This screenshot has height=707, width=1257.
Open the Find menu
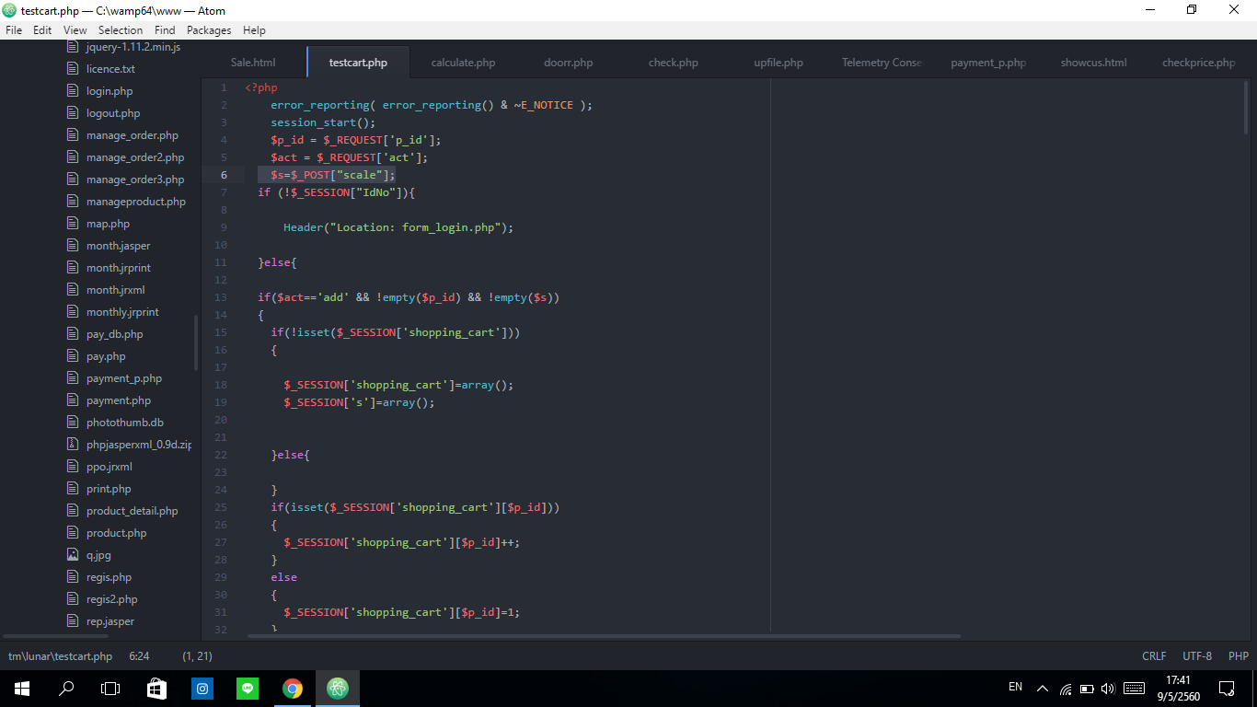click(165, 30)
